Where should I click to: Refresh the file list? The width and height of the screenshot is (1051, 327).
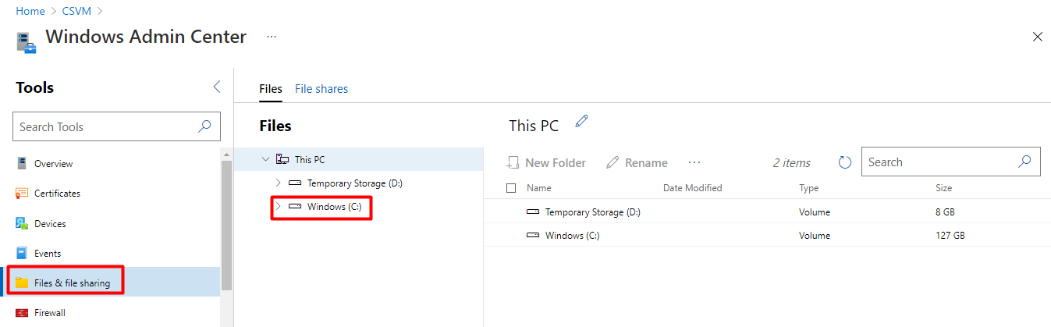(844, 162)
